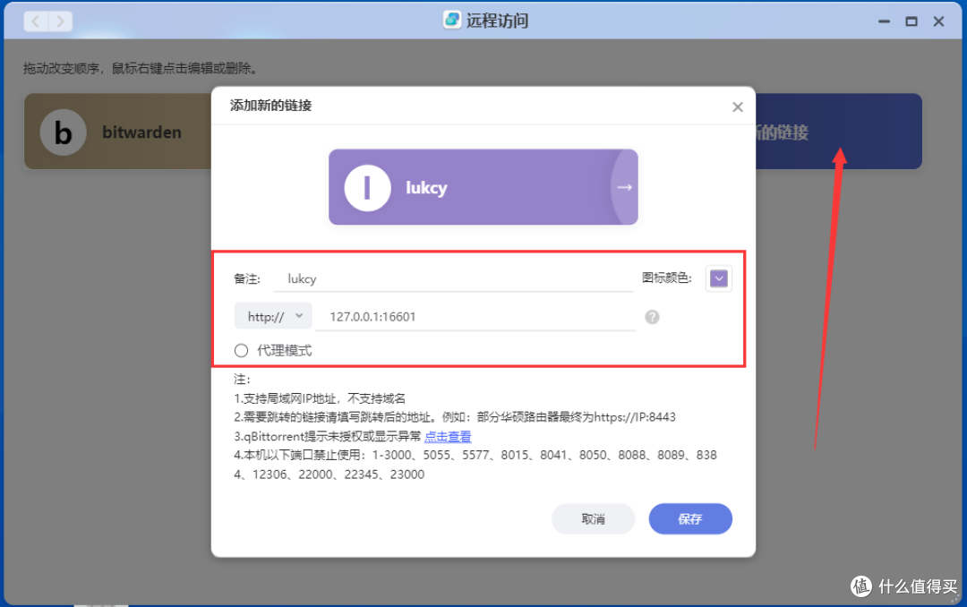Click the forward navigation arrow
Screen dimensions: 967x607
[x=60, y=21]
